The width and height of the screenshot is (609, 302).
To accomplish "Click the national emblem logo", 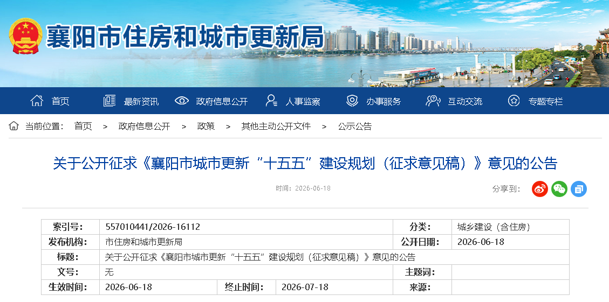I will coord(26,36).
